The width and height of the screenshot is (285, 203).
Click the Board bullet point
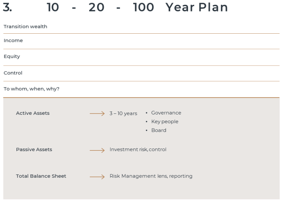[156, 130]
